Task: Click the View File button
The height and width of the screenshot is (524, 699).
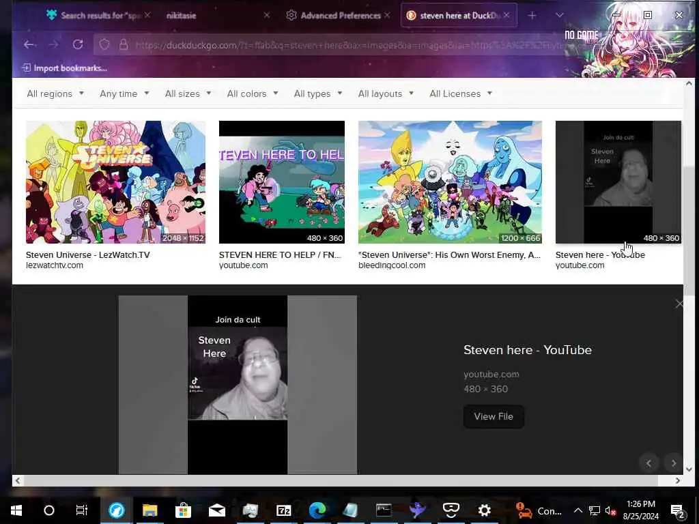Action: pos(494,417)
